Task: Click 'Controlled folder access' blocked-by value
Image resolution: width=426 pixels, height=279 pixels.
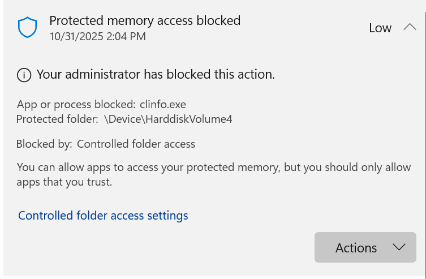Action: pyautogui.click(x=136, y=144)
